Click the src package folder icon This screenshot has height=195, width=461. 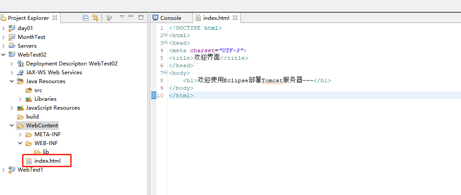tap(29, 90)
